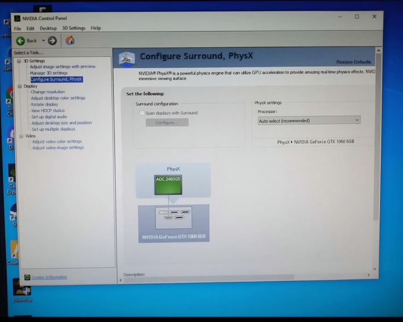Open the rufasetup desktop icon
The width and height of the screenshot is (403, 322).
22,291
